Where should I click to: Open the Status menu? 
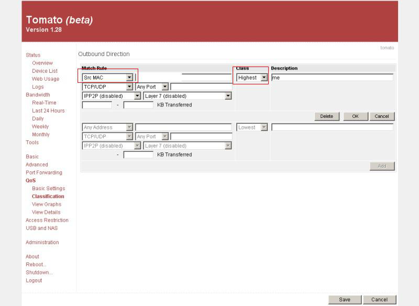33,55
